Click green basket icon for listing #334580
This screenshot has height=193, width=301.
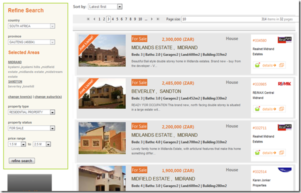click(x=257, y=65)
